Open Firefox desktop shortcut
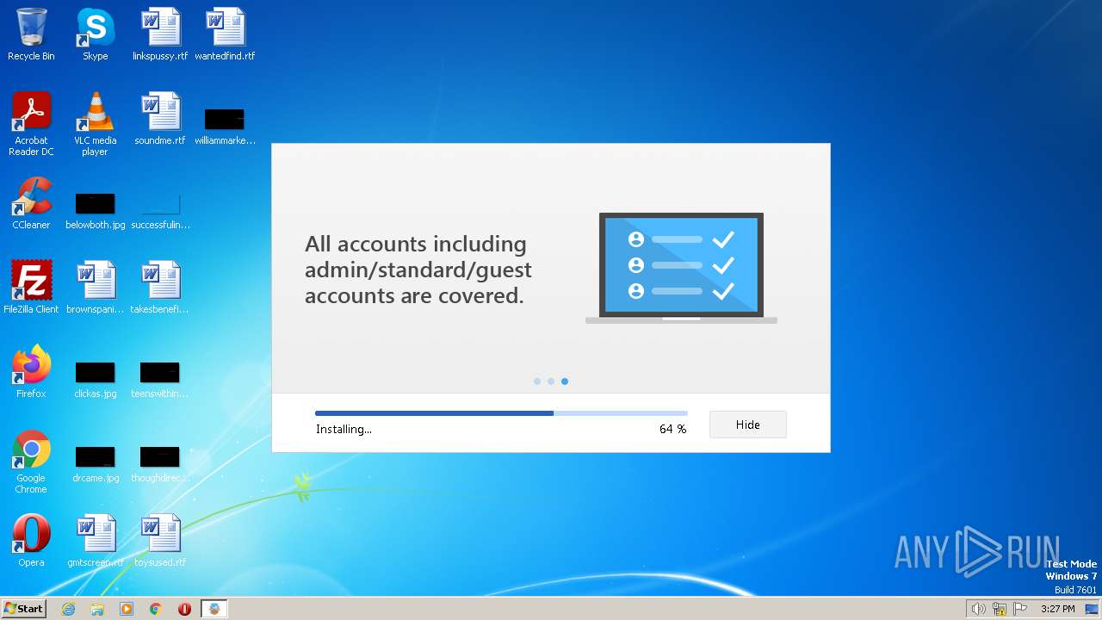The image size is (1102, 620). point(31,372)
